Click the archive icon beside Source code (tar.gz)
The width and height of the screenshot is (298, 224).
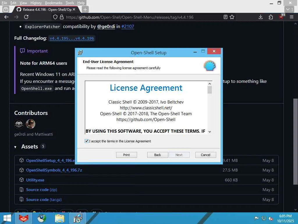click(x=22, y=199)
